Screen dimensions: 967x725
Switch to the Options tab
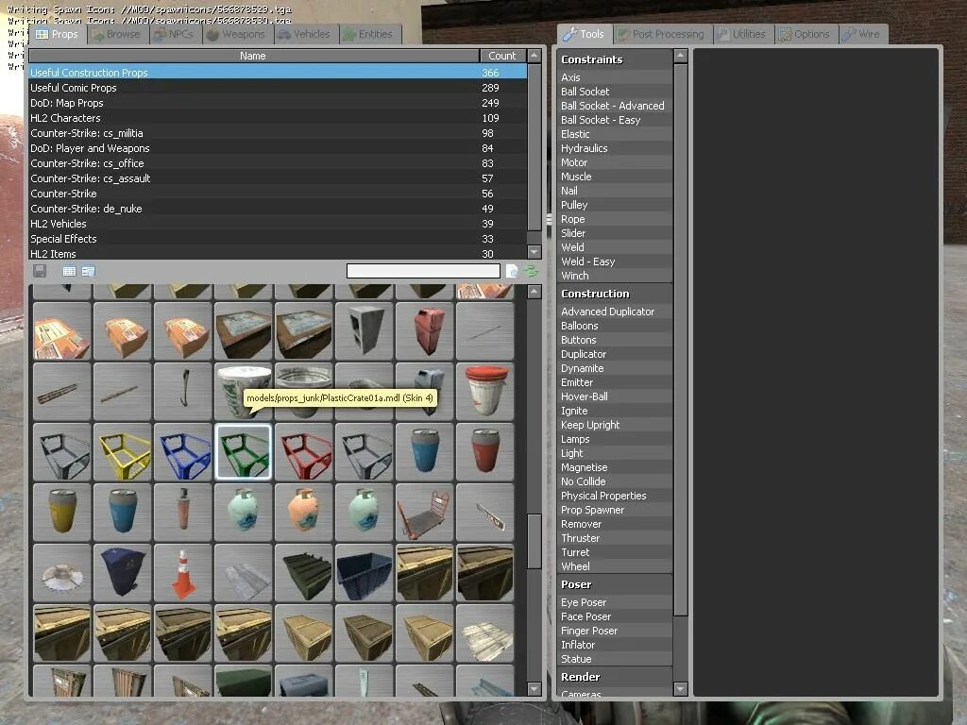[806, 34]
